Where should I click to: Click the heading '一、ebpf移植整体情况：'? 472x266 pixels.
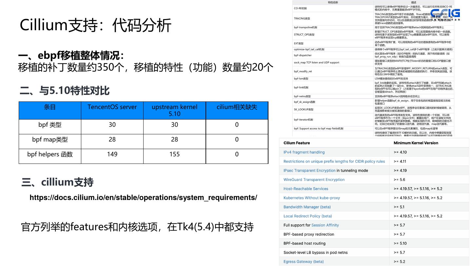pos(71,55)
